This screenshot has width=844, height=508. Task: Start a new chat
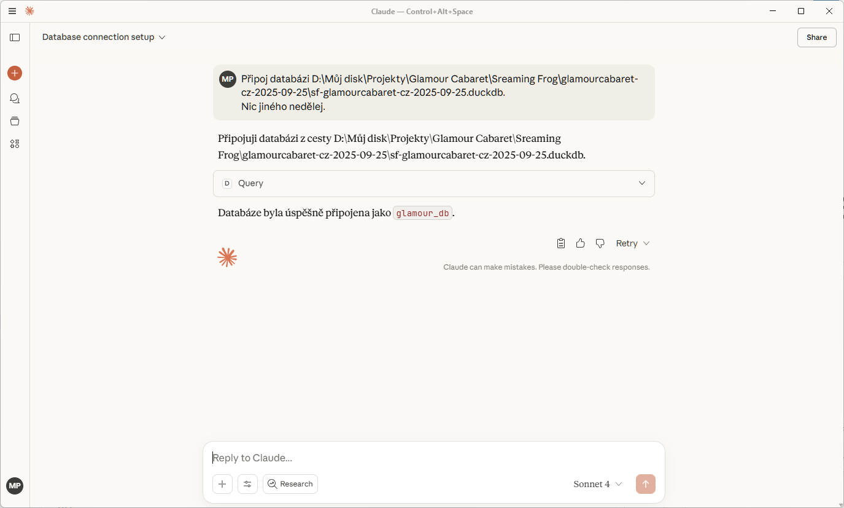click(x=15, y=73)
